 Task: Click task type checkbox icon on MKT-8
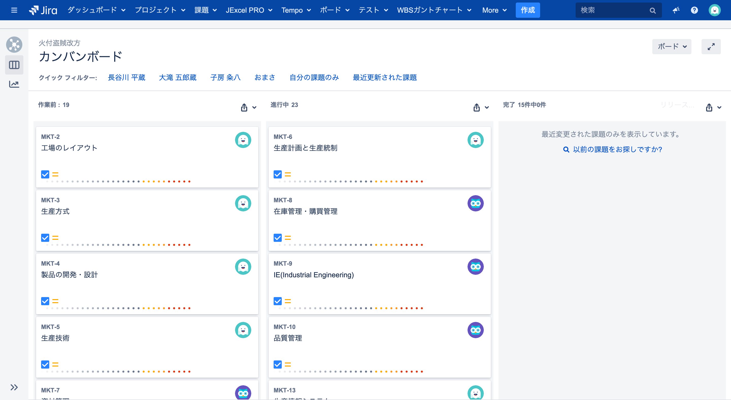tap(277, 238)
